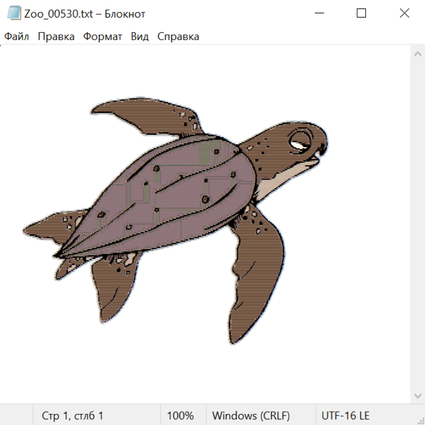The width and height of the screenshot is (425, 425).
Task: Open the Справка menu
Action: point(178,37)
